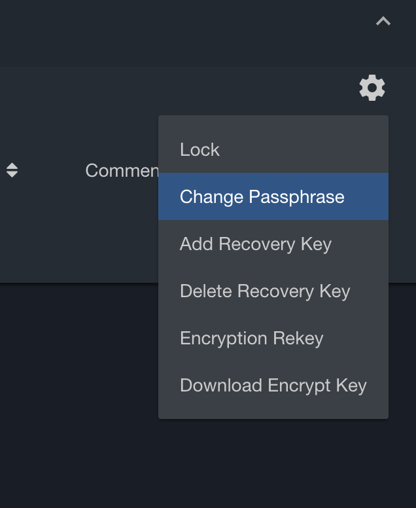Choose Change Passphrase option
The image size is (416, 508).
click(x=273, y=196)
